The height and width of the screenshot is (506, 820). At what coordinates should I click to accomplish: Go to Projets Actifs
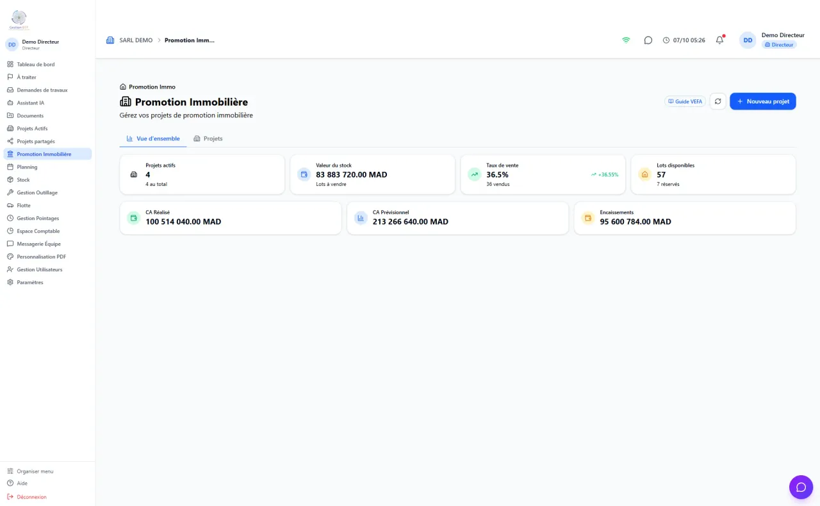[x=47, y=128]
